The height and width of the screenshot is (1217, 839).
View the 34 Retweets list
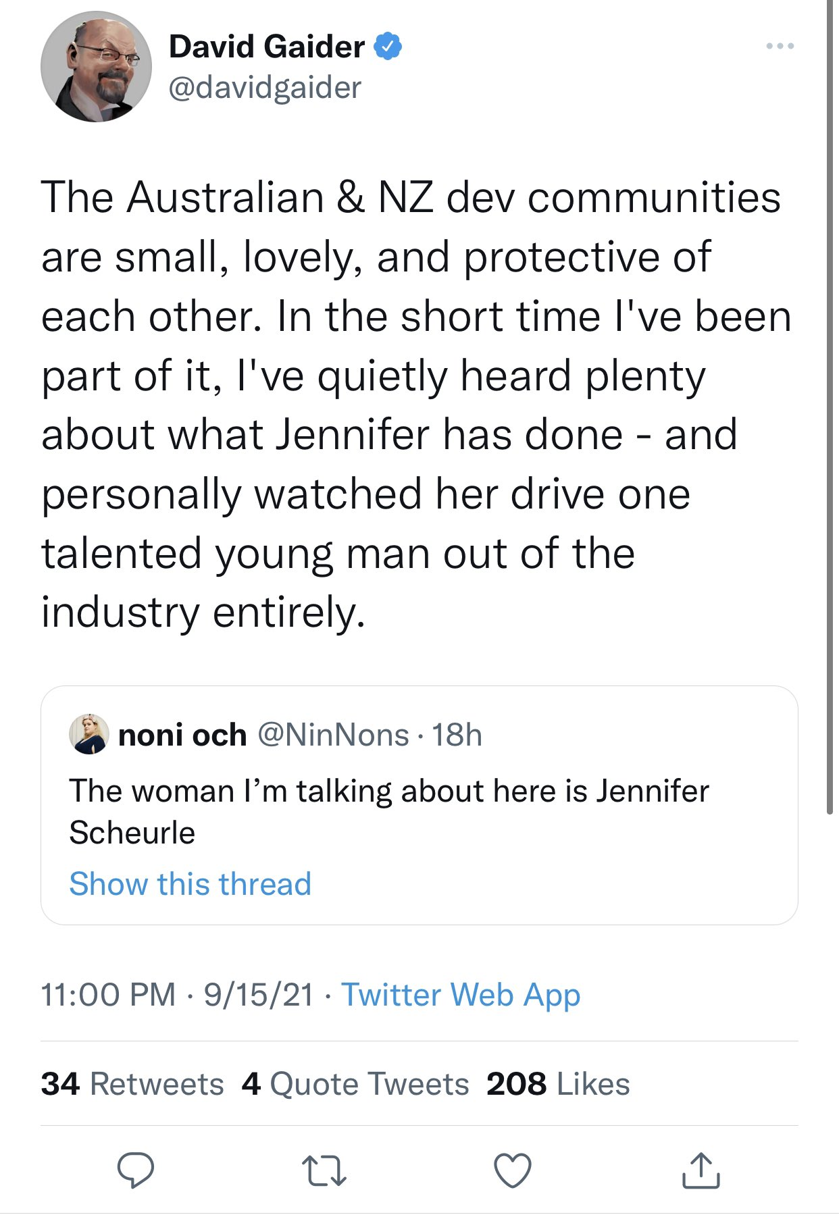point(132,1084)
